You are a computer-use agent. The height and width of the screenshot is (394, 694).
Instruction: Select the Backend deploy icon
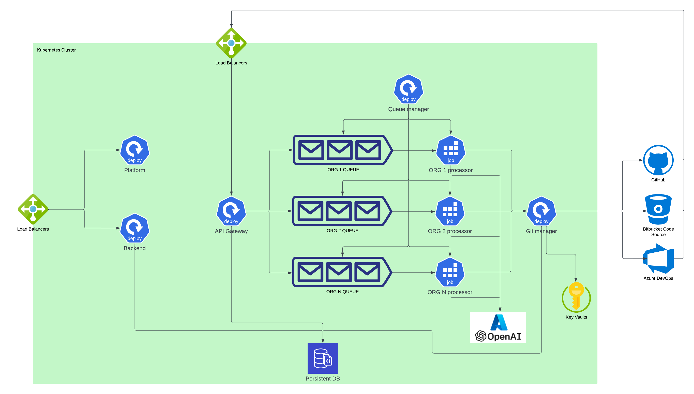[x=134, y=228]
